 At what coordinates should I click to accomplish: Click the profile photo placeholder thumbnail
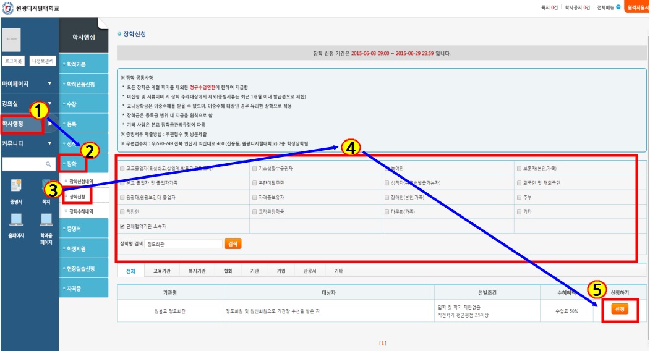coord(11,40)
